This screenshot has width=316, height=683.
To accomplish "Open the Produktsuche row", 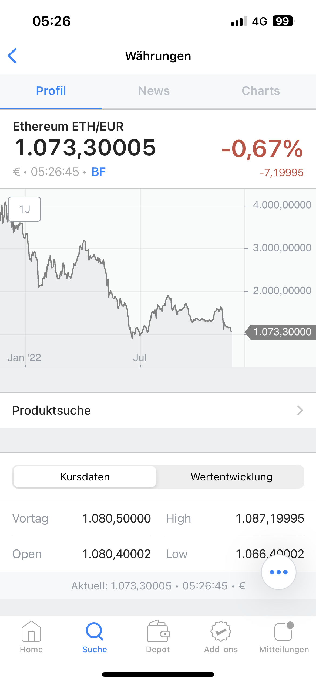I will (158, 410).
